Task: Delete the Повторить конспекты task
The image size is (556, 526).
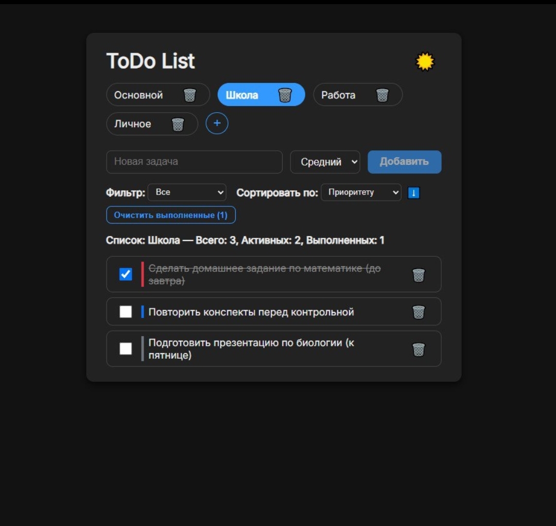Action: (x=419, y=312)
